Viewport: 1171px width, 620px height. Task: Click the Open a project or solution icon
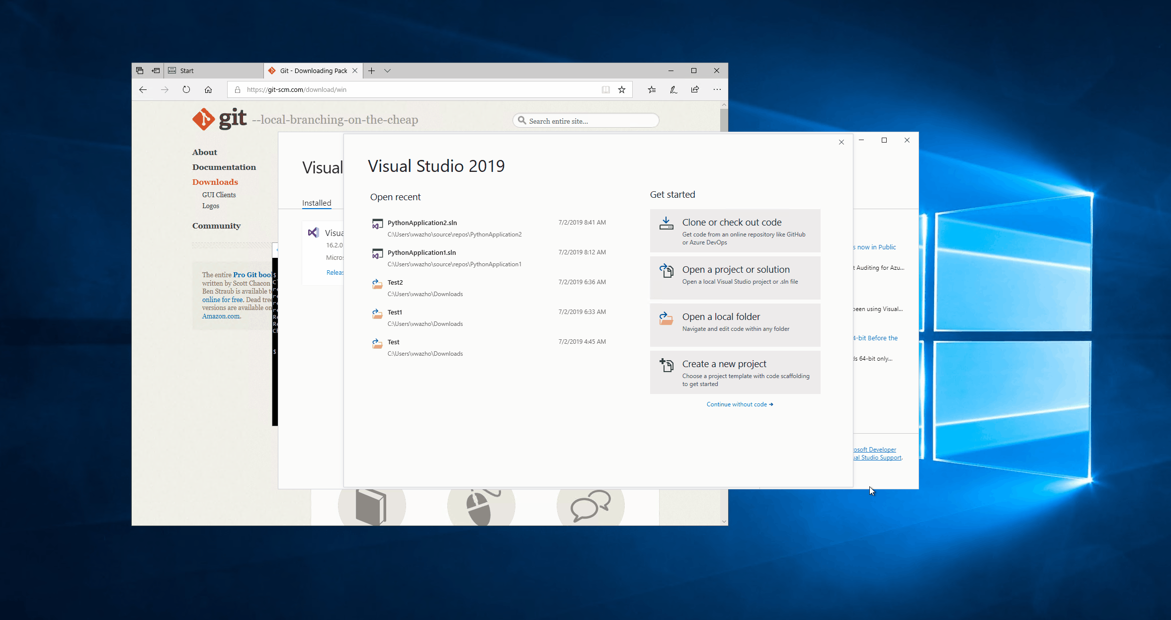(666, 271)
